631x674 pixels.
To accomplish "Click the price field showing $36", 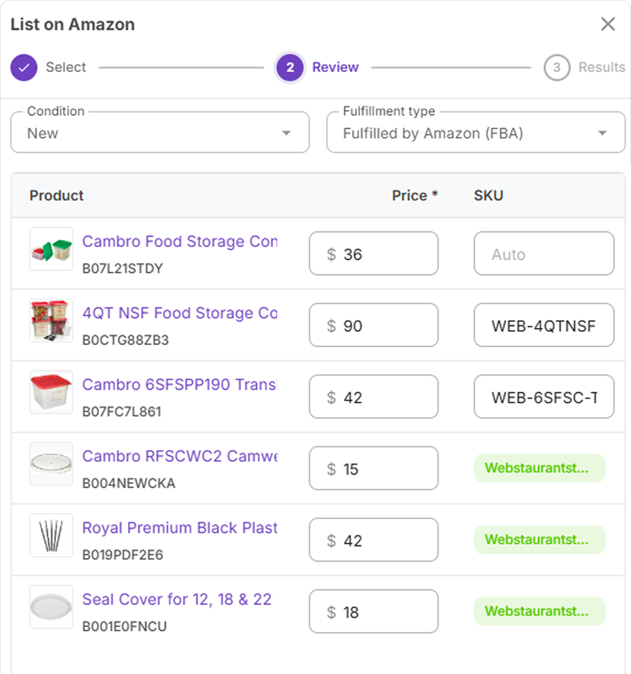I will pos(374,254).
